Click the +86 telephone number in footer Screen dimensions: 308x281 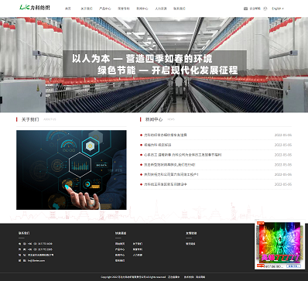pos(39,244)
